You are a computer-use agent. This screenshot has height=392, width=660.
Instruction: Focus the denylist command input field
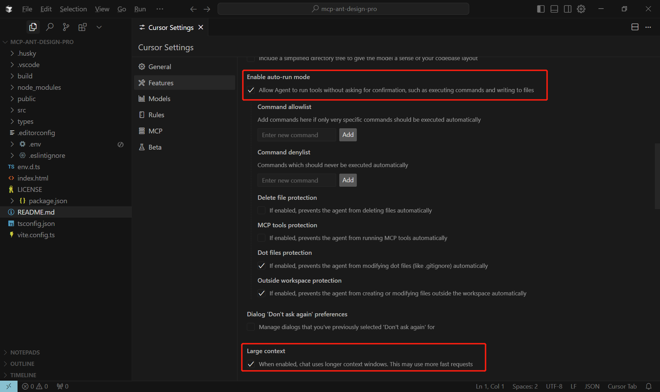coord(297,180)
